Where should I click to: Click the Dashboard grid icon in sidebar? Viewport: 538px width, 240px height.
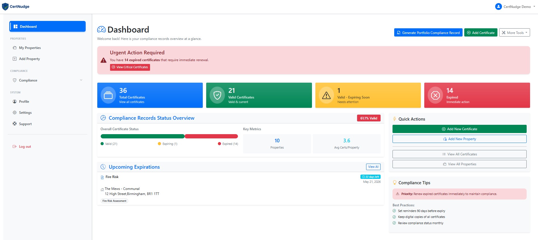click(16, 26)
